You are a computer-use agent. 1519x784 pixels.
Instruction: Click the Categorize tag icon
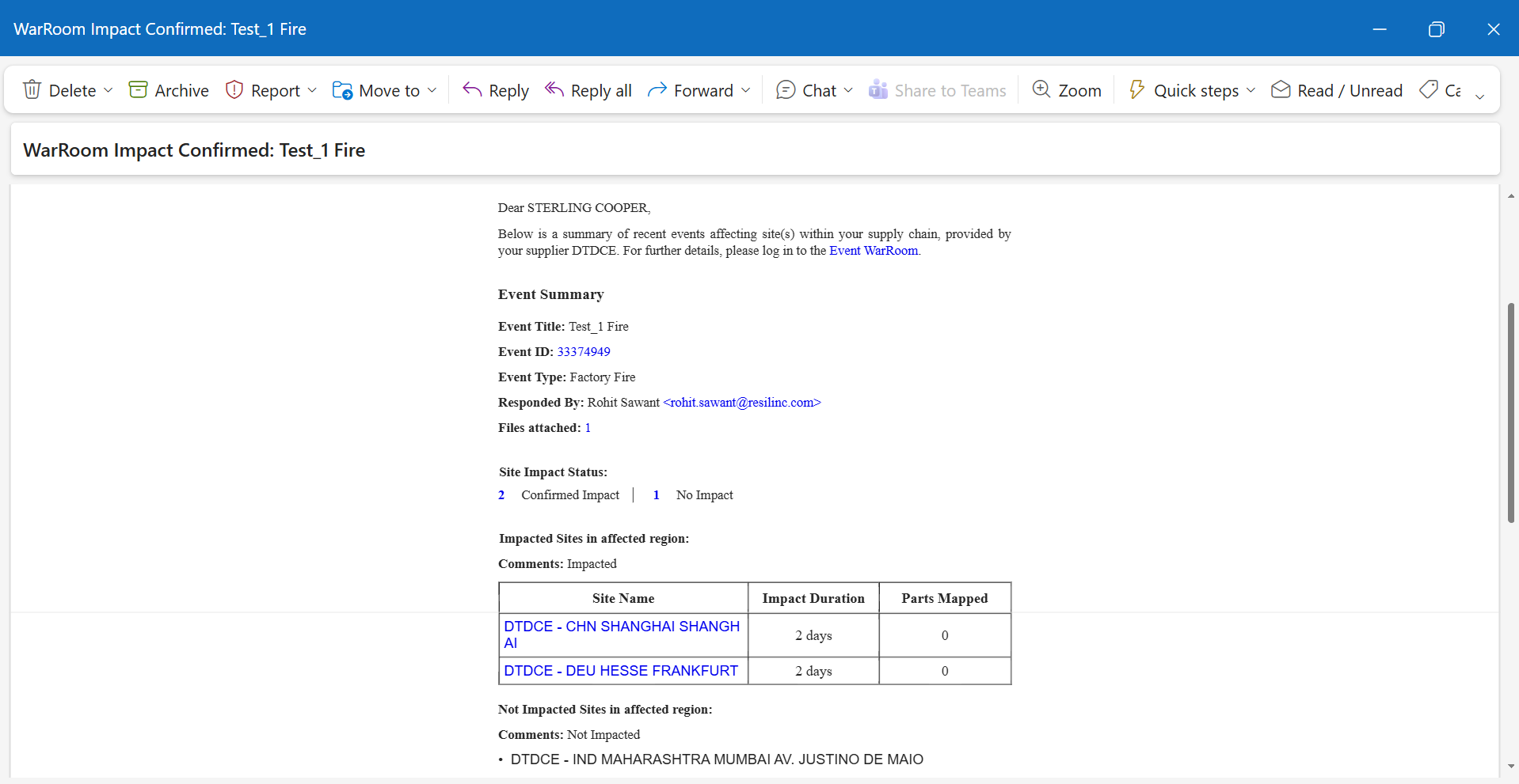[x=1429, y=90]
